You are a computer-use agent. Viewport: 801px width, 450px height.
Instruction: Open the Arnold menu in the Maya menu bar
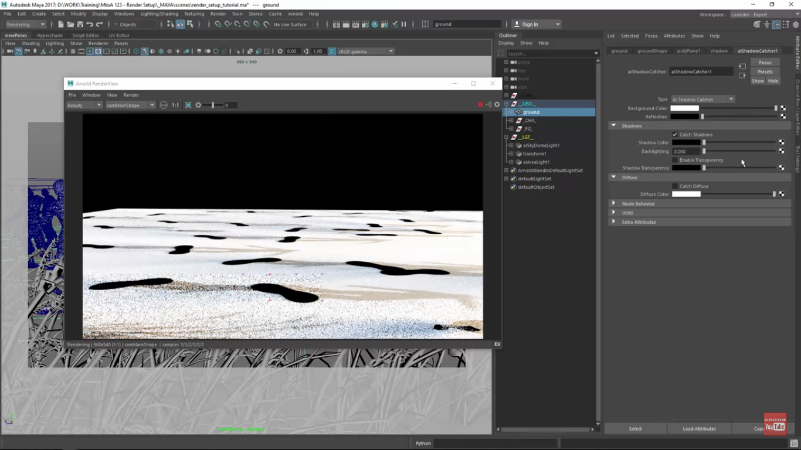(x=296, y=14)
